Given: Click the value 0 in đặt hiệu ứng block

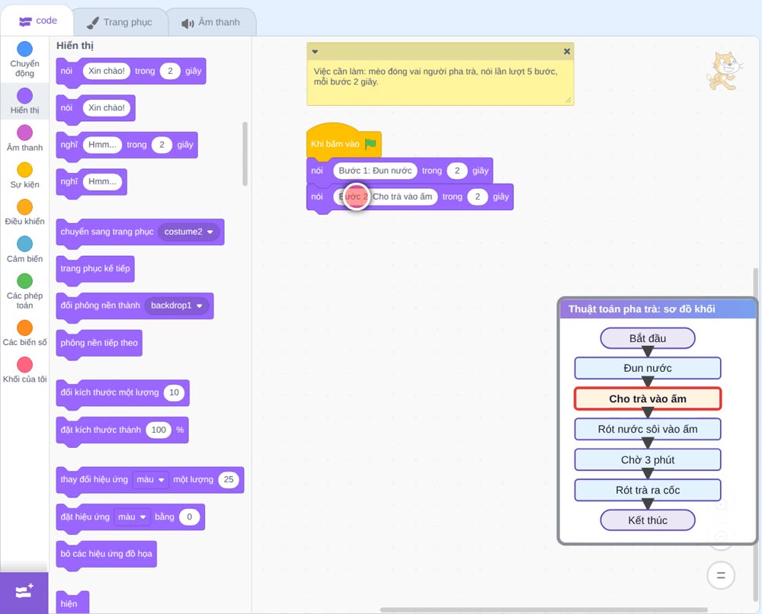Looking at the screenshot, I should [189, 516].
